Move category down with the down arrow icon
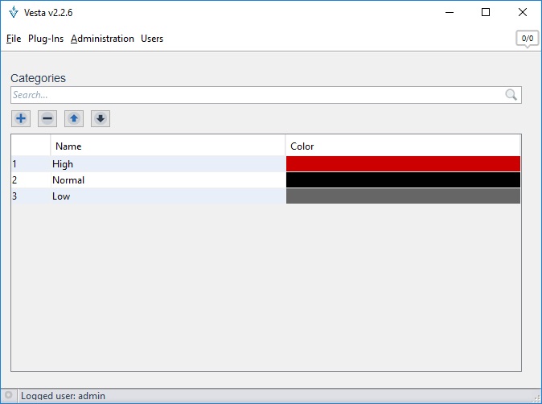The height and width of the screenshot is (404, 542). [101, 119]
